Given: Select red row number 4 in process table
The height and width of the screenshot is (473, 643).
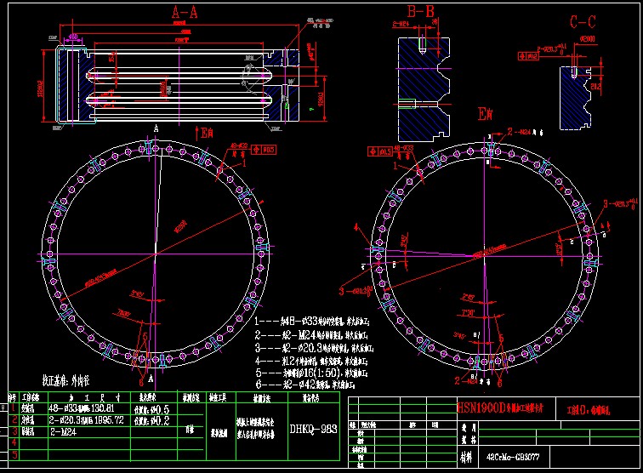Looking at the screenshot, I should click(14, 442).
